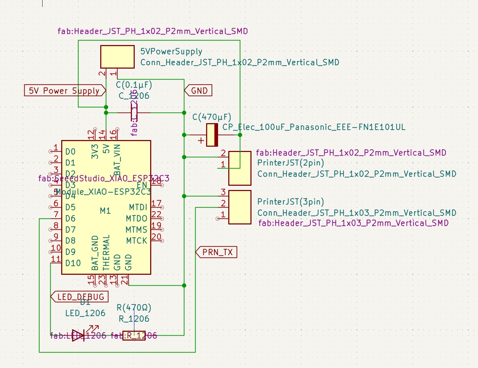Click the 5VPowerSupply reference text
478x368 pixels.
[171, 52]
